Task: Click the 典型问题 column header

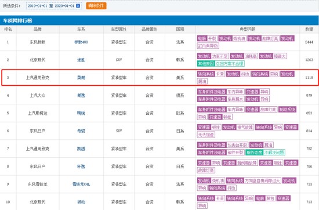Action: click(248, 30)
